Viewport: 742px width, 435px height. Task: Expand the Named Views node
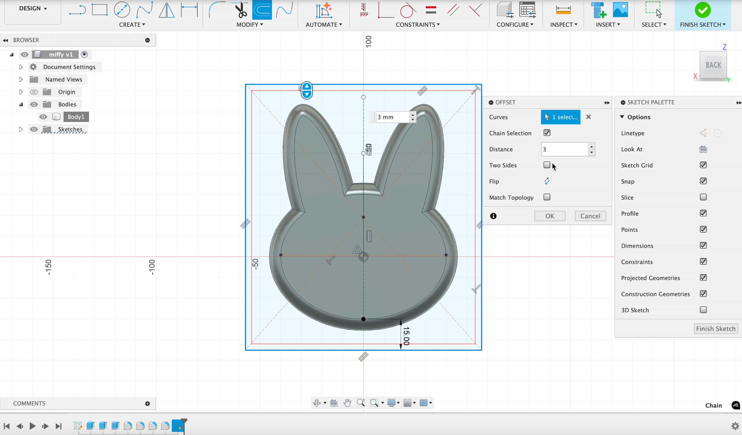click(x=21, y=79)
